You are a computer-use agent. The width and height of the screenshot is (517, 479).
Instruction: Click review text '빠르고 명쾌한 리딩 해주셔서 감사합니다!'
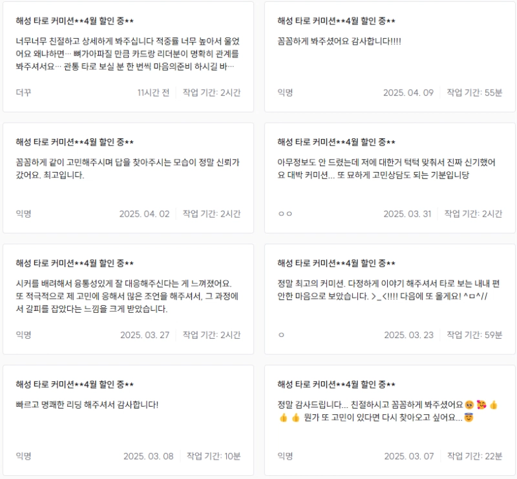point(87,405)
